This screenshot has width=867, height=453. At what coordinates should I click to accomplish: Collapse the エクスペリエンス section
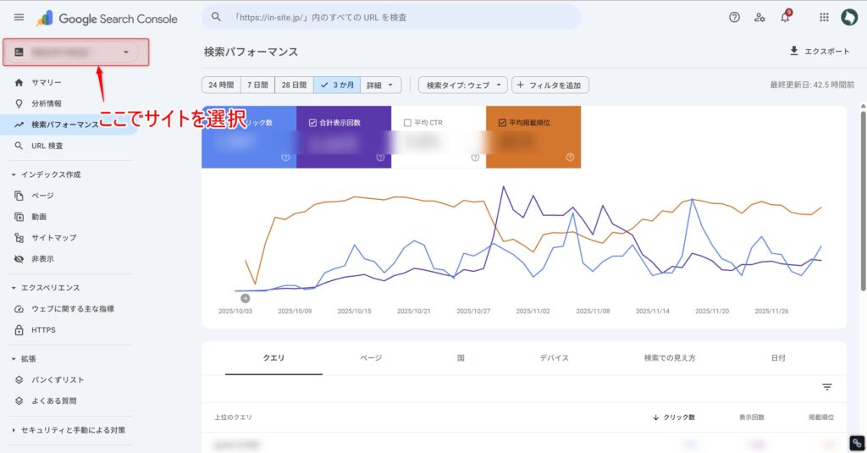pos(47,288)
